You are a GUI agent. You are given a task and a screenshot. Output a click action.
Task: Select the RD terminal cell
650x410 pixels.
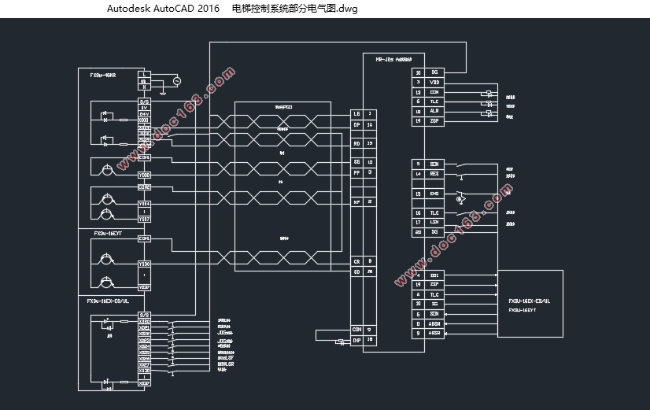(x=357, y=143)
